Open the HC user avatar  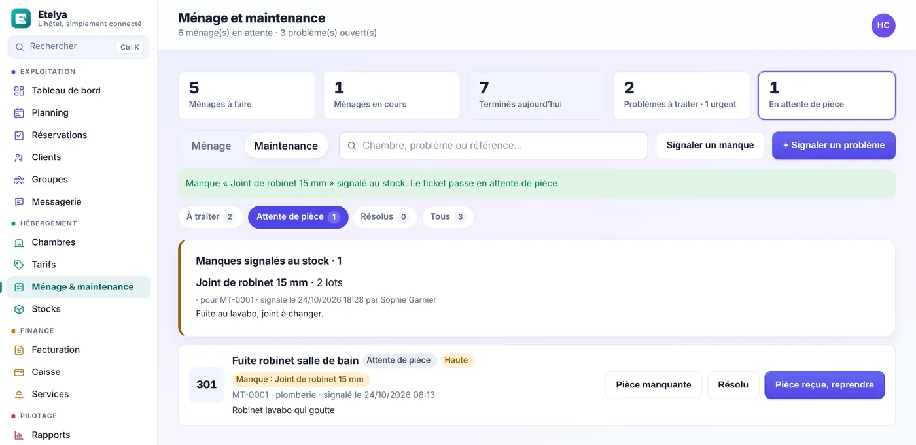click(x=883, y=25)
